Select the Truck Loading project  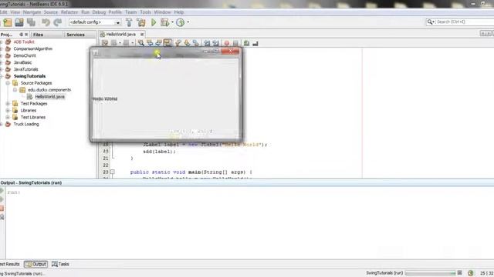[25, 124]
